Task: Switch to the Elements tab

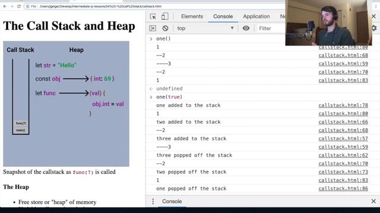Action: pyautogui.click(x=192, y=17)
